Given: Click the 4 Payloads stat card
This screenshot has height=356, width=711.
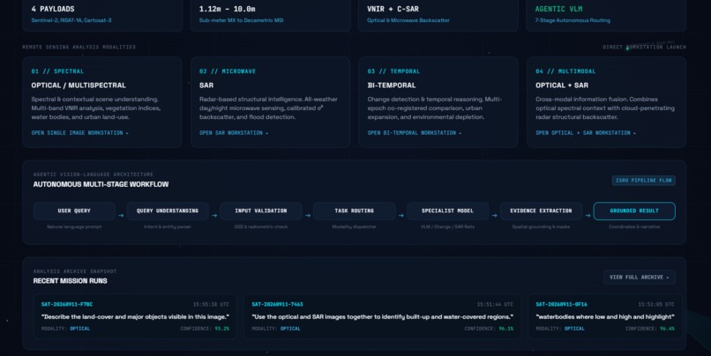Looking at the screenshot, I should [x=102, y=14].
